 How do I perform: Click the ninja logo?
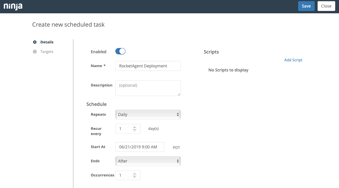click(x=13, y=6)
